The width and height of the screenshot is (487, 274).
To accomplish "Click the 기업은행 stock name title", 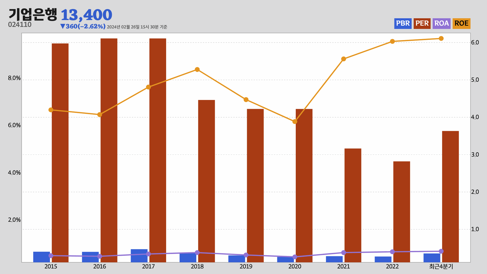I will click(33, 14).
